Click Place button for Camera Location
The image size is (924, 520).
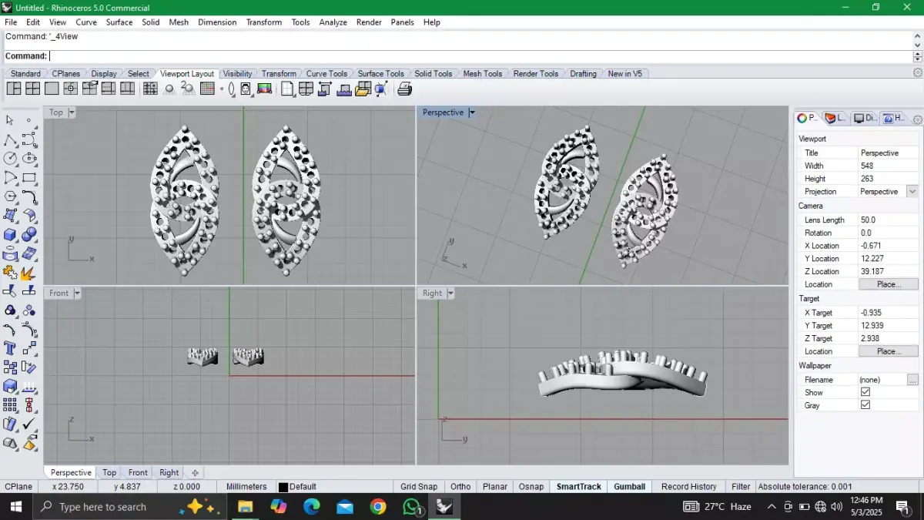(888, 284)
